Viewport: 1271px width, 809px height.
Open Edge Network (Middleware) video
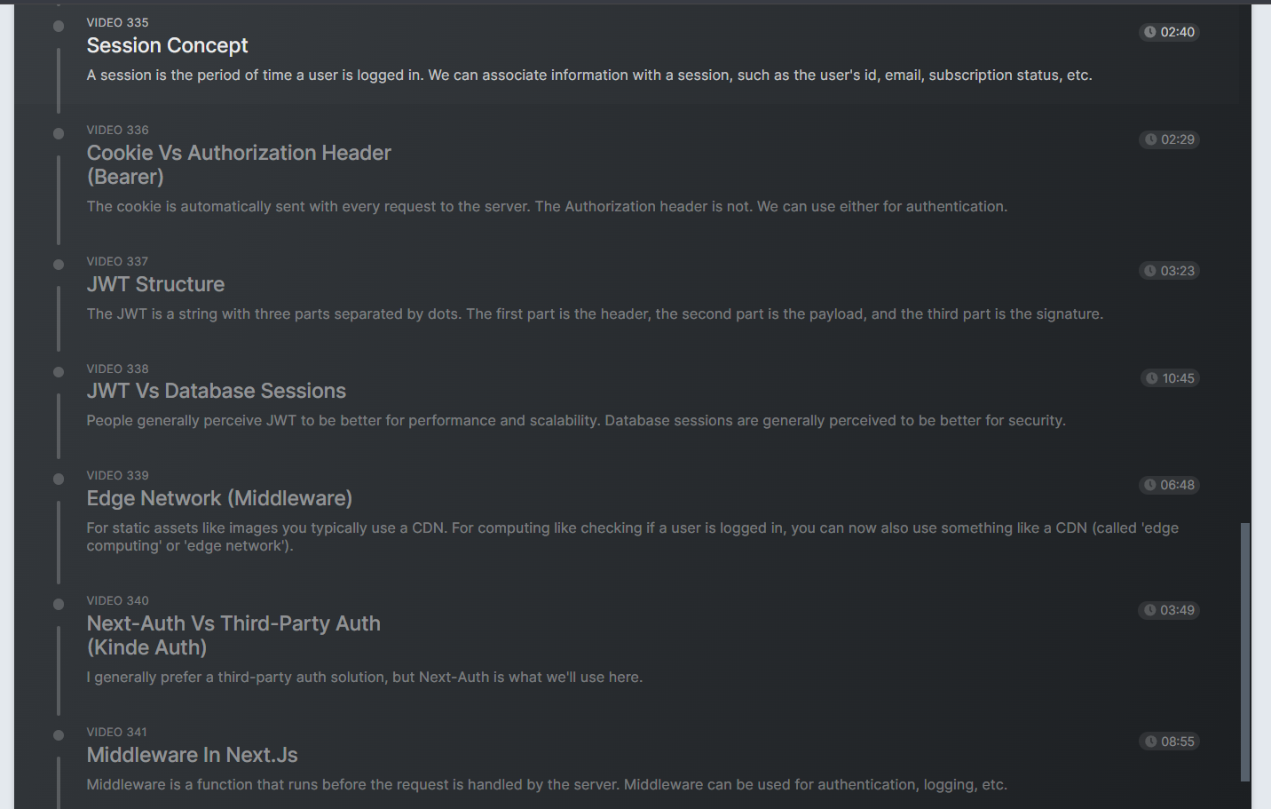click(219, 498)
